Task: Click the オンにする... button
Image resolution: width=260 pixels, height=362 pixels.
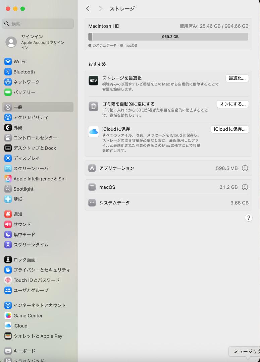Action: (233, 104)
